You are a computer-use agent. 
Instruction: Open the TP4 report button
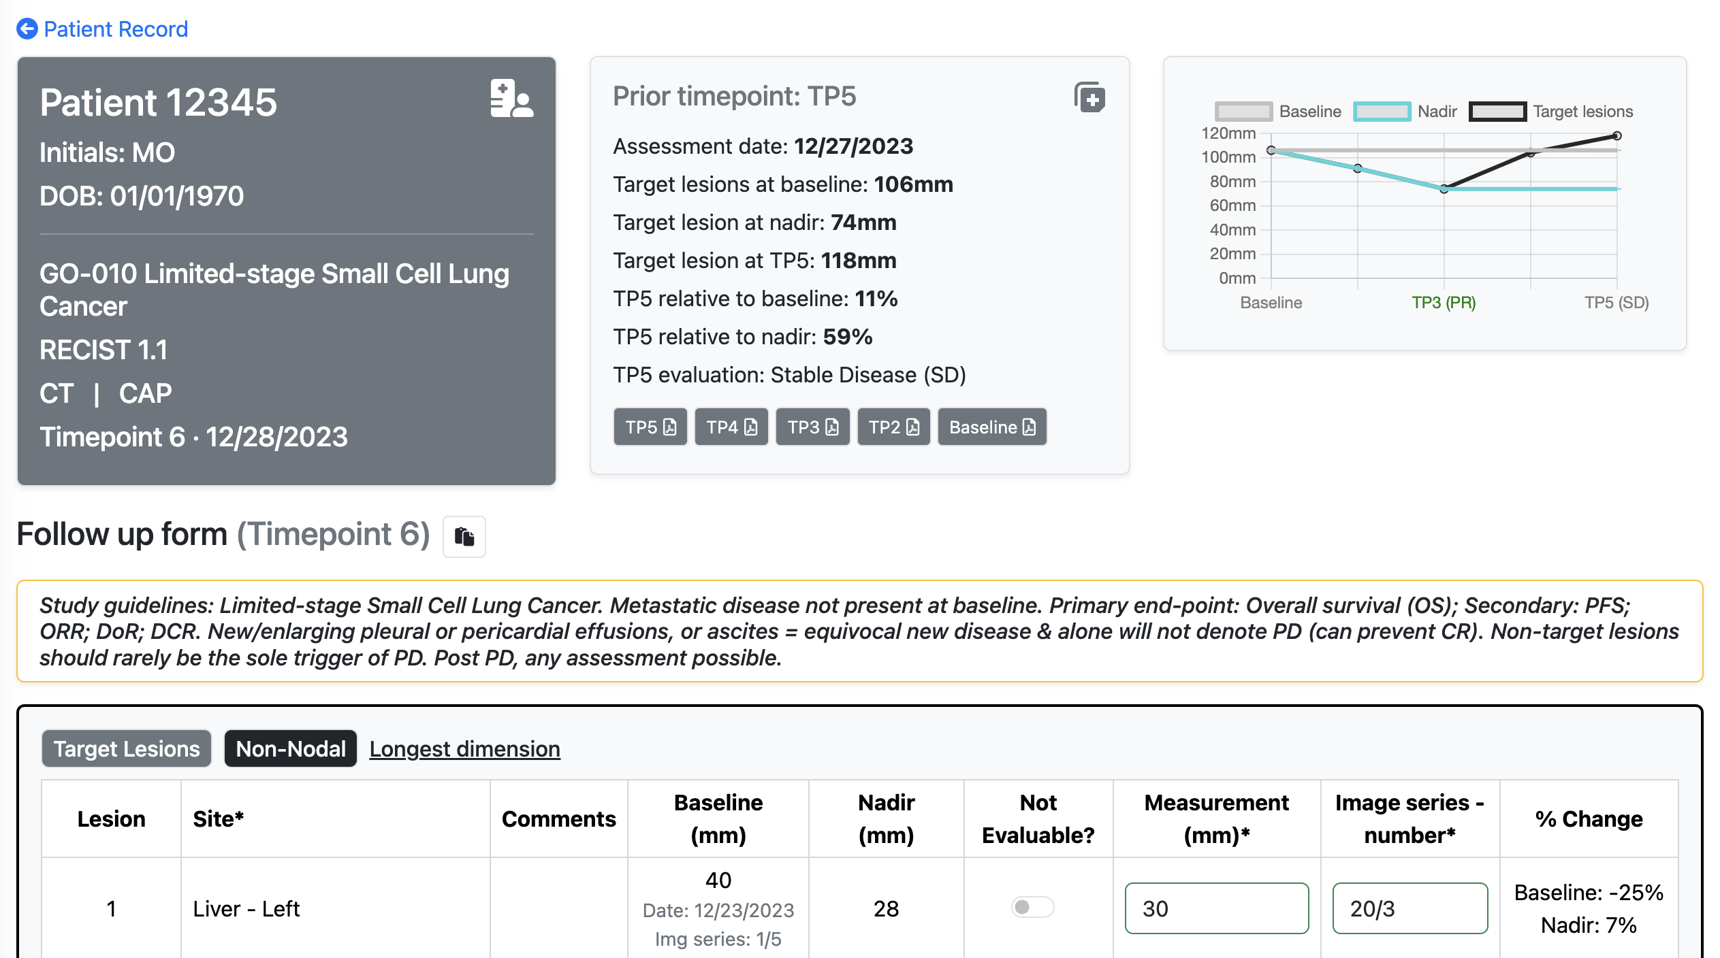point(731,427)
